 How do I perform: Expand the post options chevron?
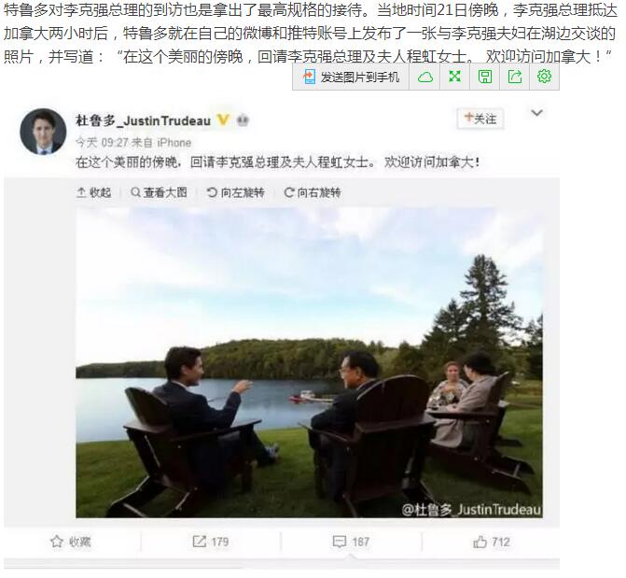(536, 113)
